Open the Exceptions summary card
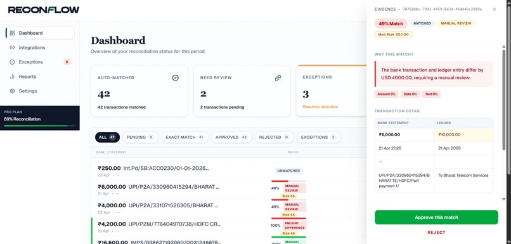 [x=331, y=91]
